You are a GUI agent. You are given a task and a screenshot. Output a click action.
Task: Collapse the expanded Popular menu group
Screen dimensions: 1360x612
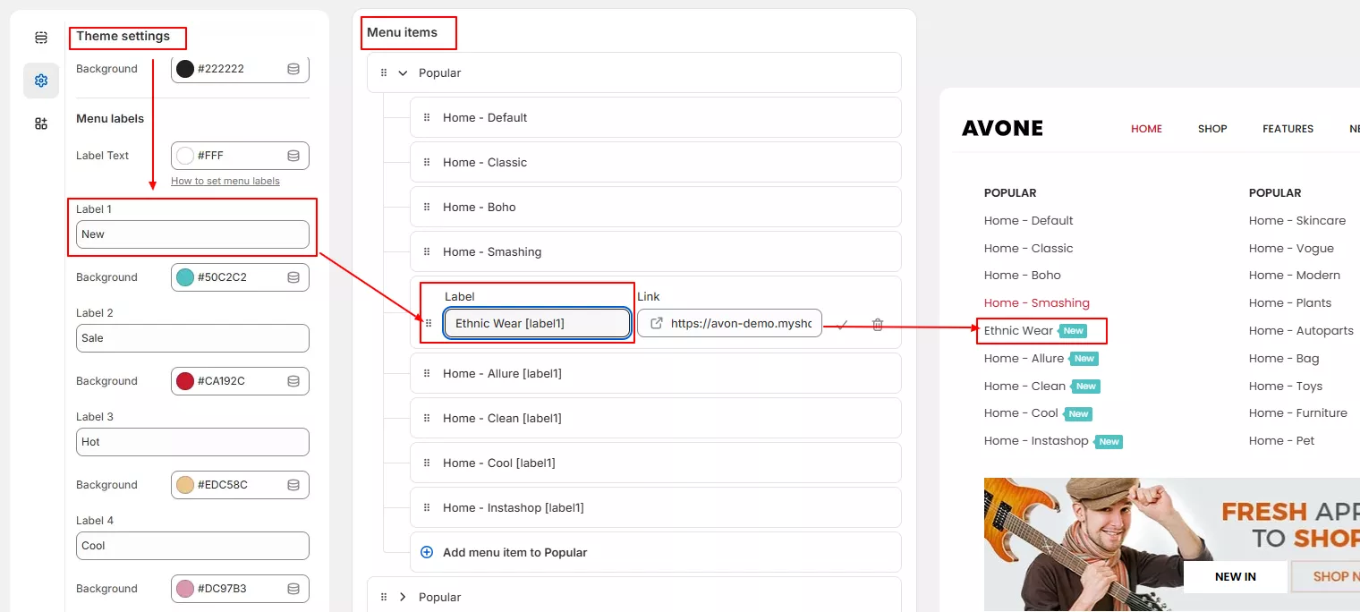point(403,73)
